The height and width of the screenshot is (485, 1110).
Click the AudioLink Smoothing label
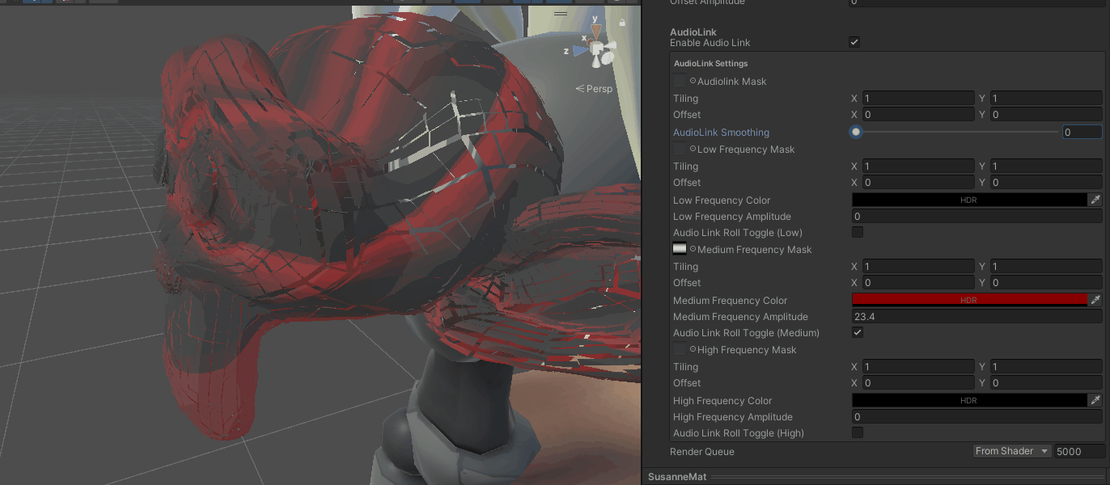pos(721,133)
